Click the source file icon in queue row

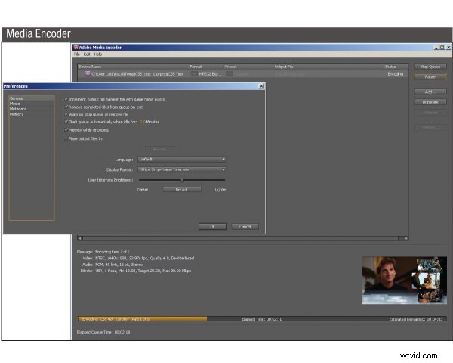[x=88, y=74]
